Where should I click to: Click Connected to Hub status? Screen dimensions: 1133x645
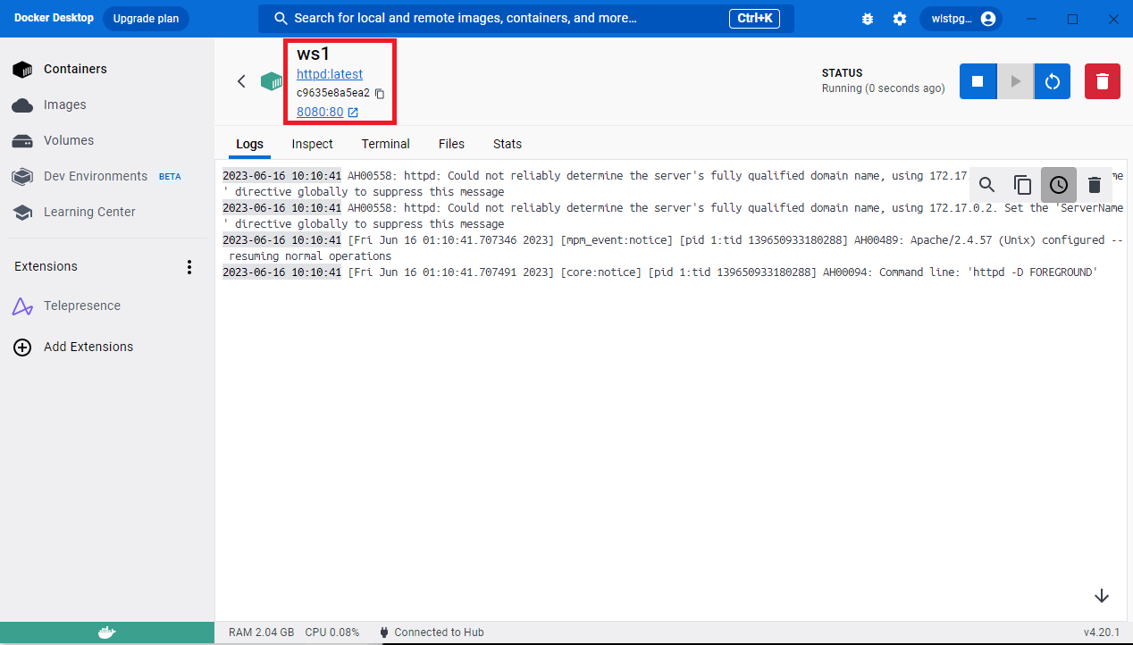pyautogui.click(x=431, y=632)
